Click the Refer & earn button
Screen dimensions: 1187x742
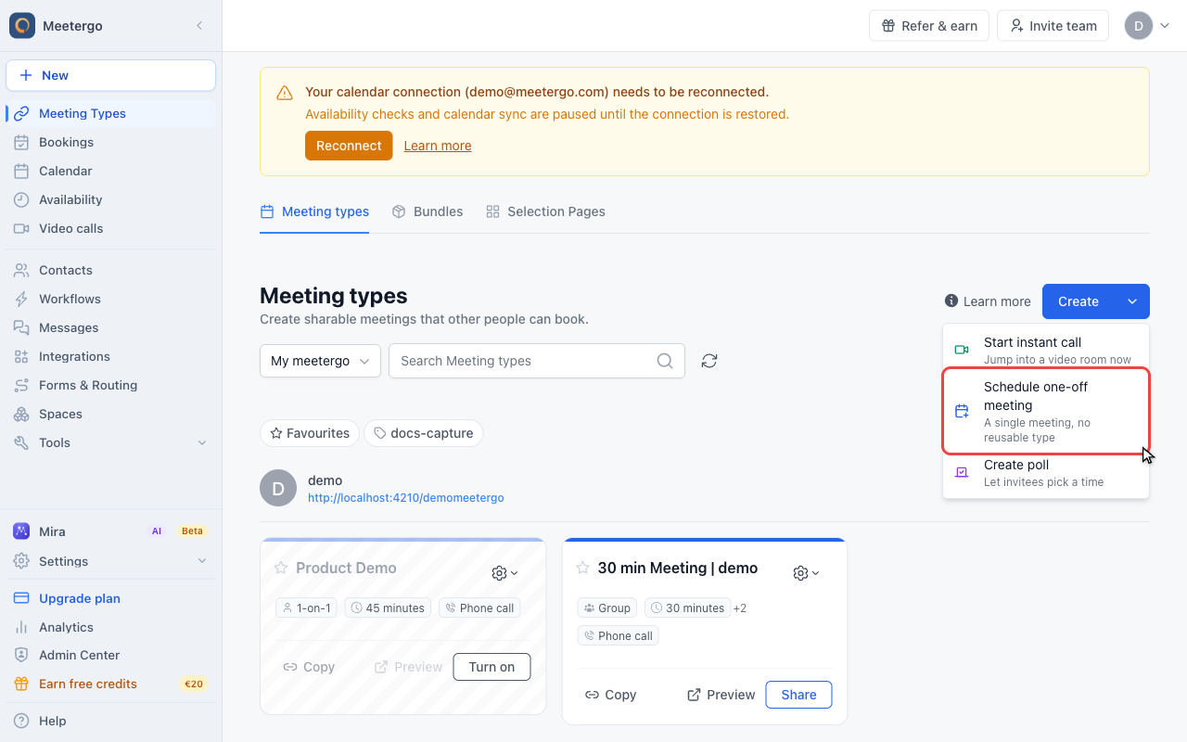(929, 26)
